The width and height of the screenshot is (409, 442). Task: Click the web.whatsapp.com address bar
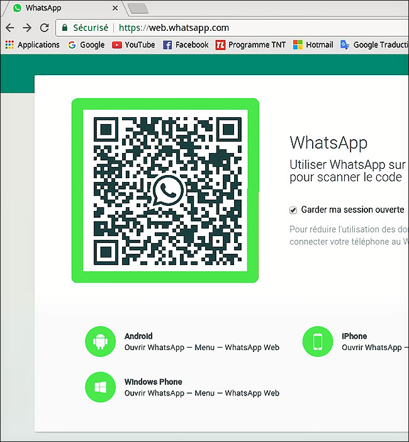[232, 28]
